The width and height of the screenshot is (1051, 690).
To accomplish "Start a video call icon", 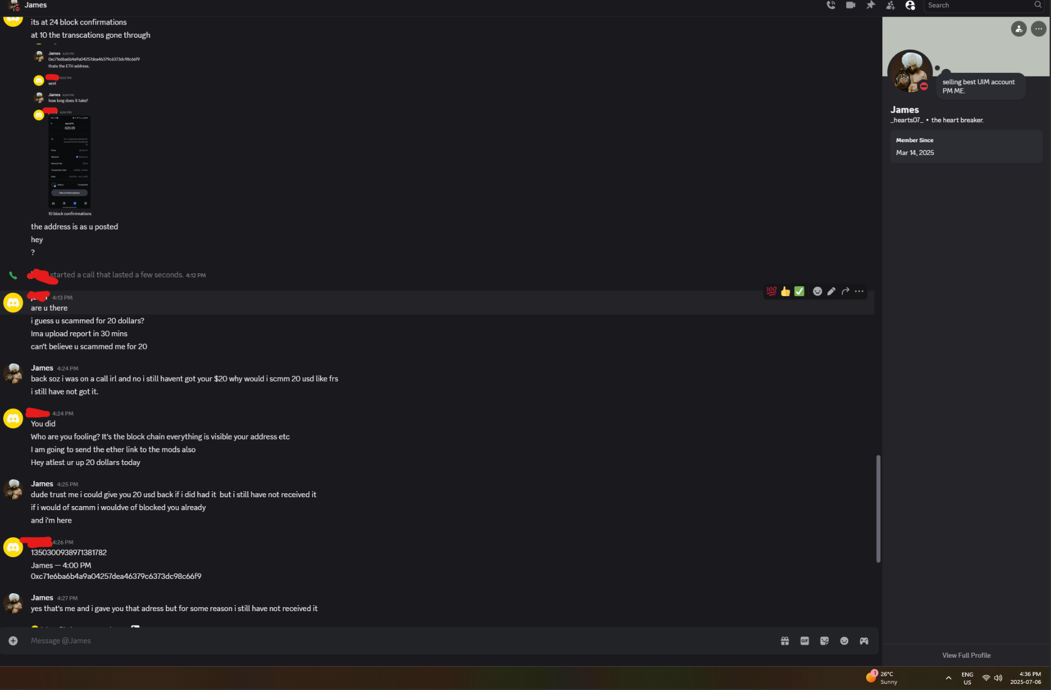I will coord(851,5).
